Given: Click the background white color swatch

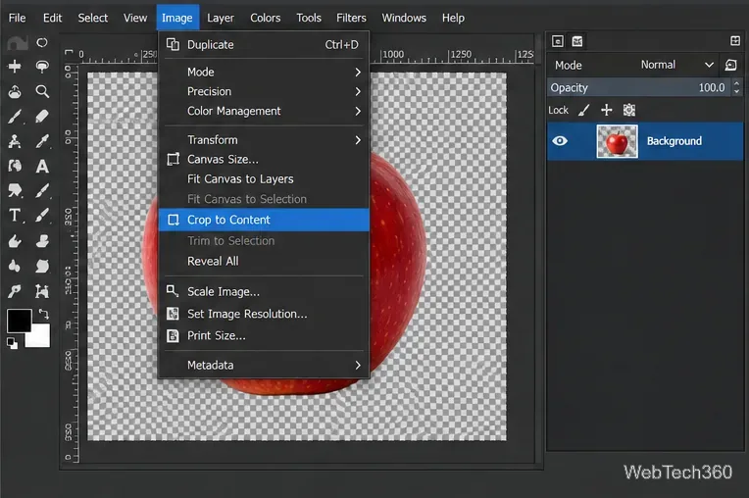Looking at the screenshot, I should click(x=40, y=337).
